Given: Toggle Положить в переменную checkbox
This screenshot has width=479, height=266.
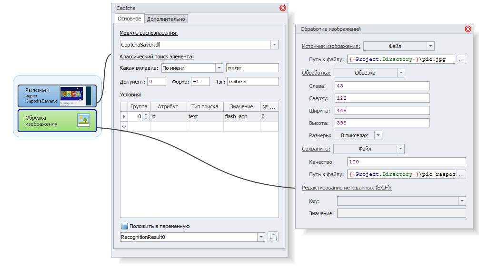Looking at the screenshot, I should coord(125,226).
